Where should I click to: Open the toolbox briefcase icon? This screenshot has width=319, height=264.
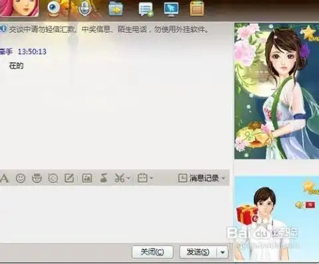click(142, 178)
